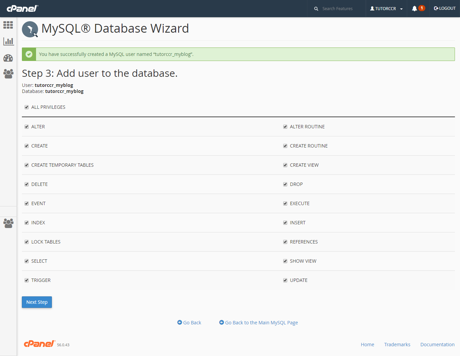Toggle the ALL PRIVILEGES checkbox

[x=27, y=107]
